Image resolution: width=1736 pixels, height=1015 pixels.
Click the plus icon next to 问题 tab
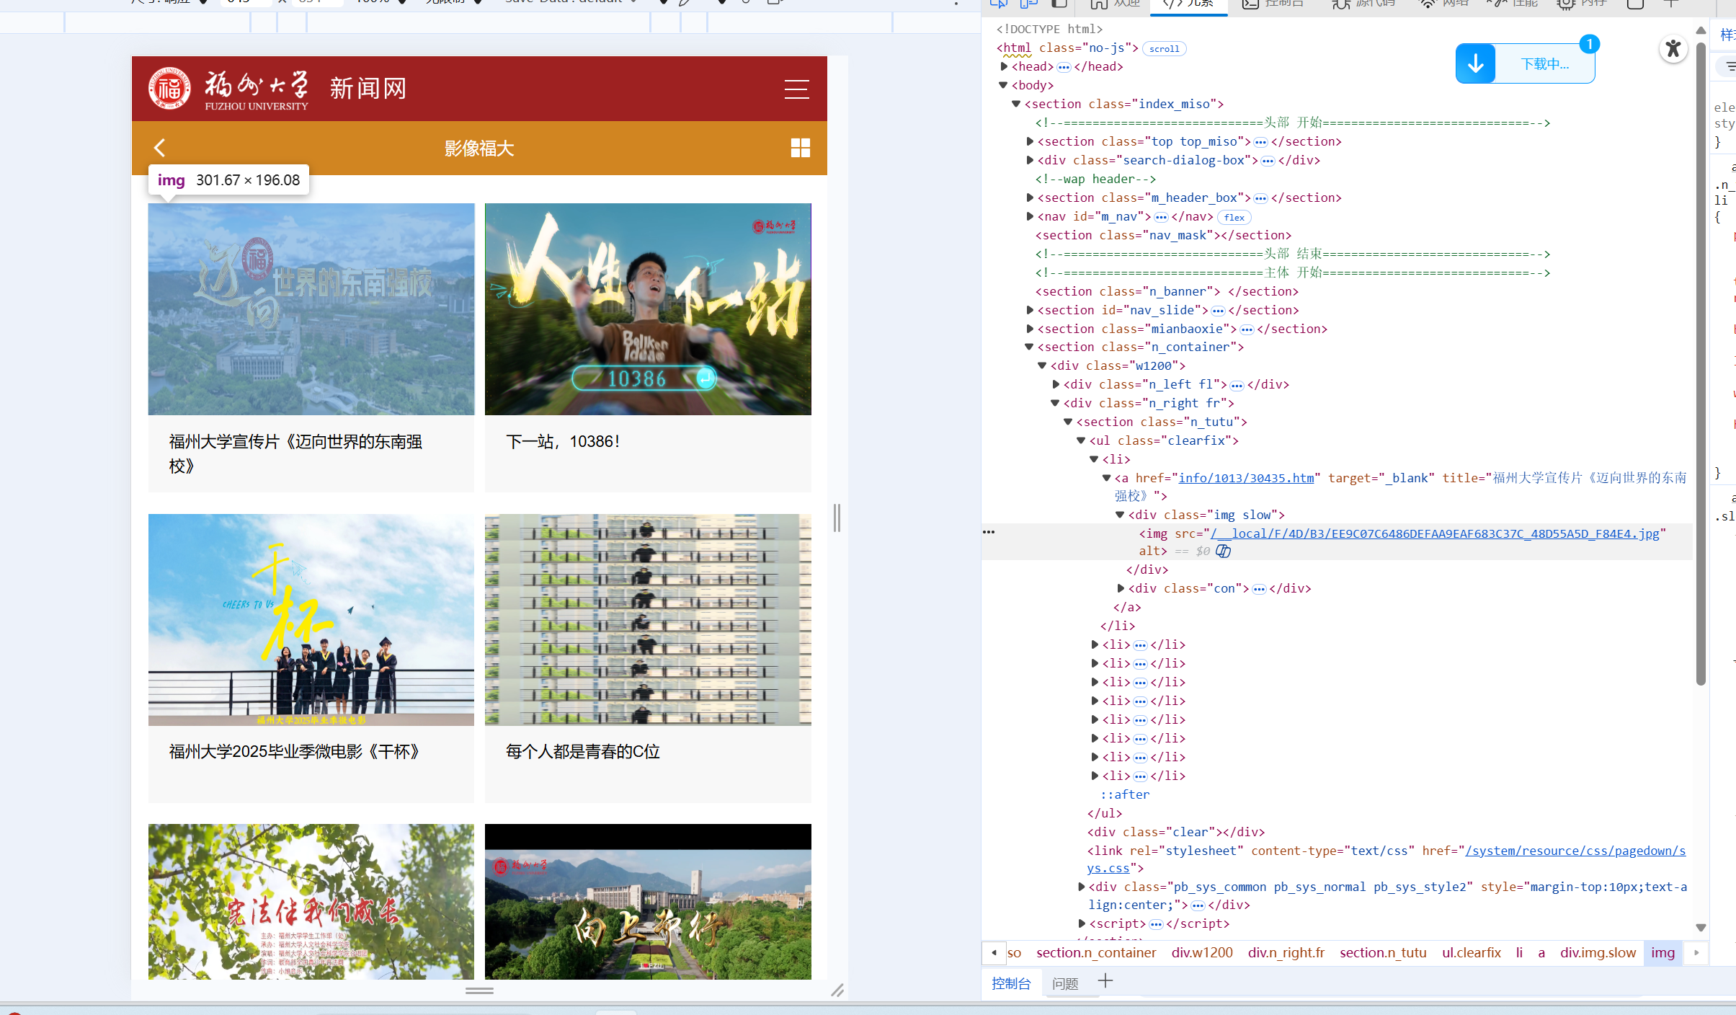point(1105,981)
